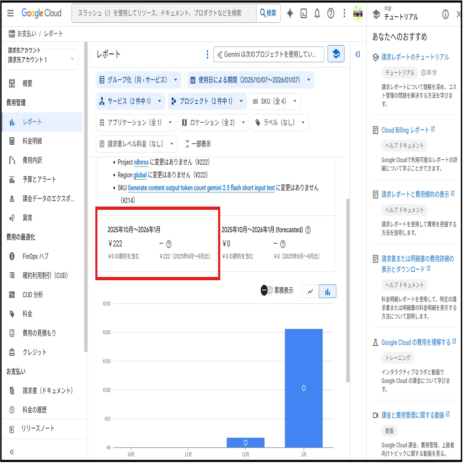Open the help question mark icon

coord(331,14)
